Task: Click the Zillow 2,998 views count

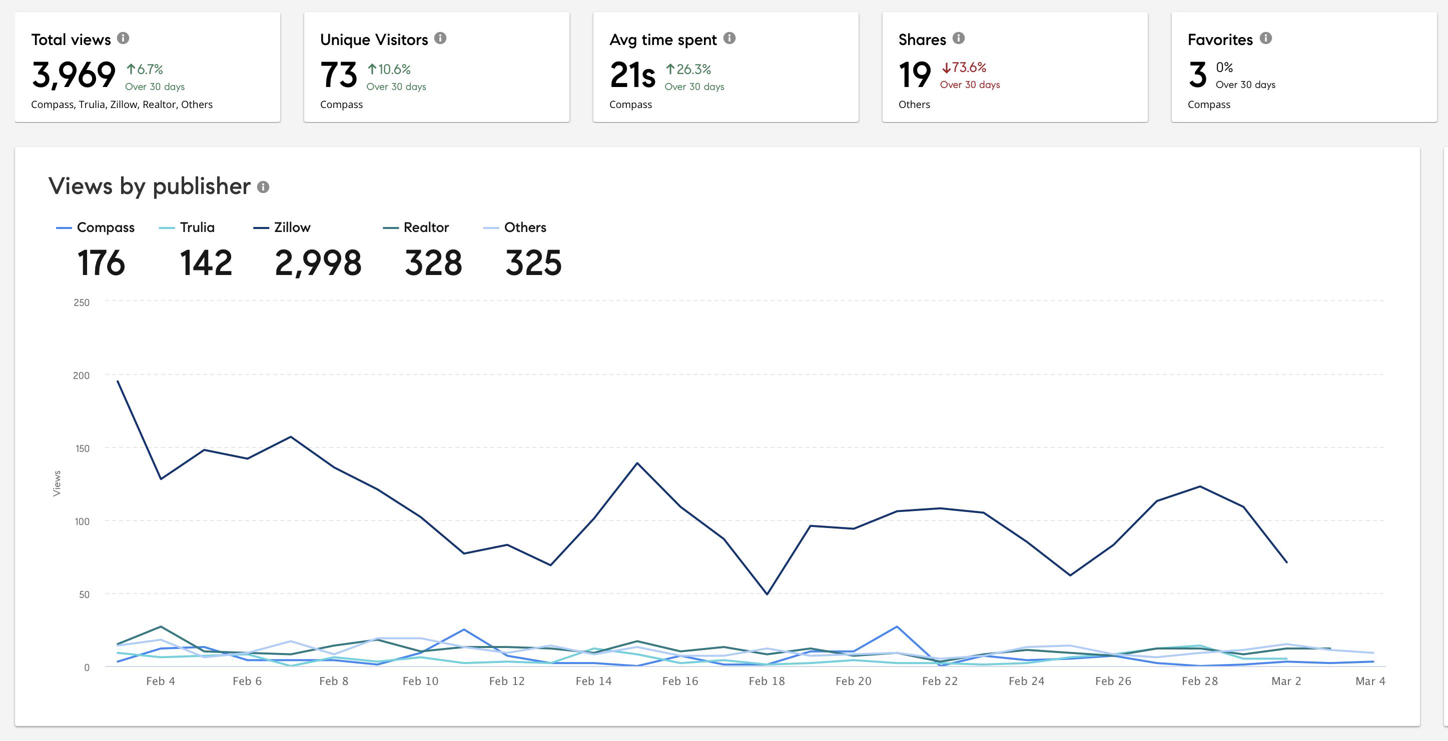Action: [x=318, y=263]
